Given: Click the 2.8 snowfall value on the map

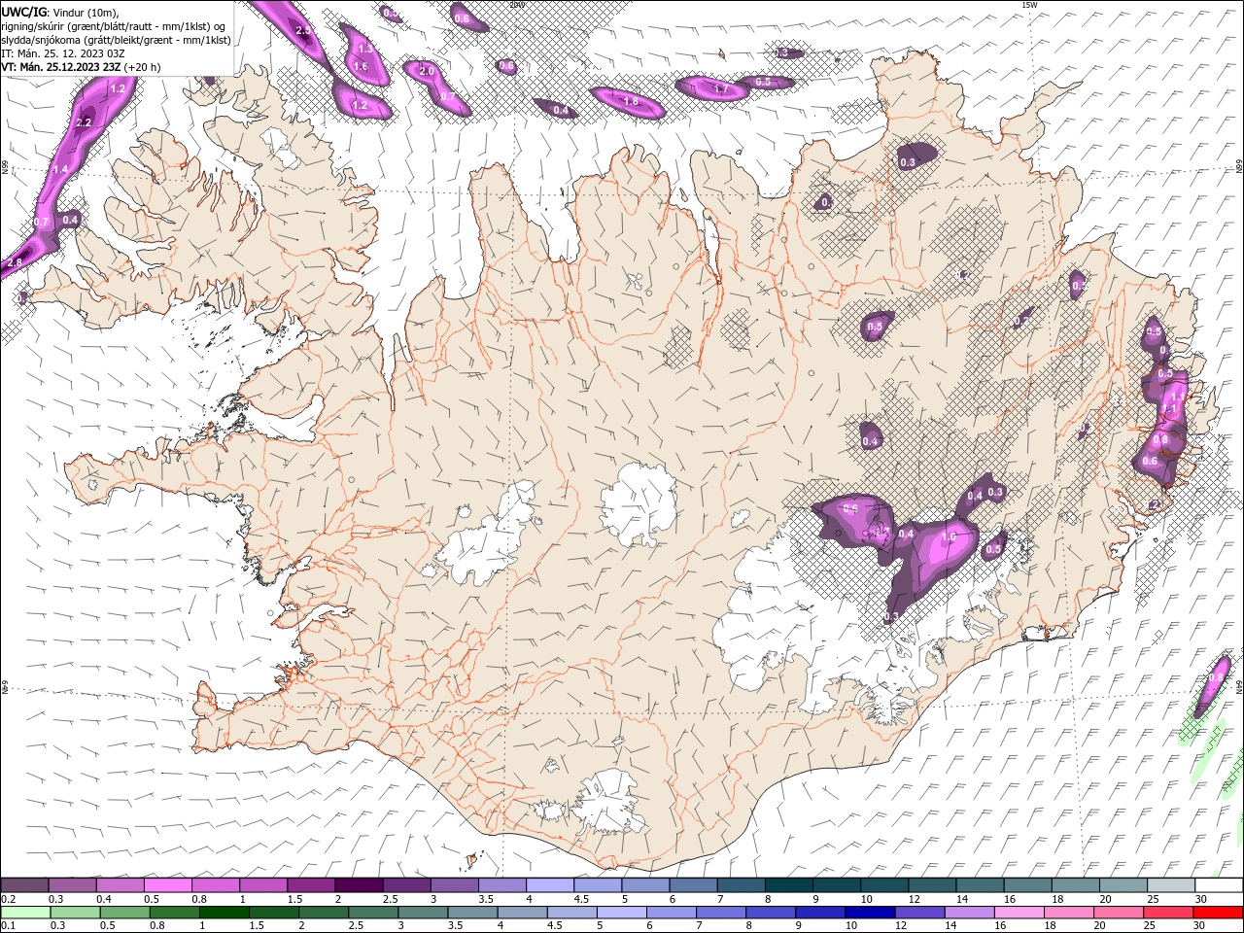Looking at the screenshot, I should 15,262.
